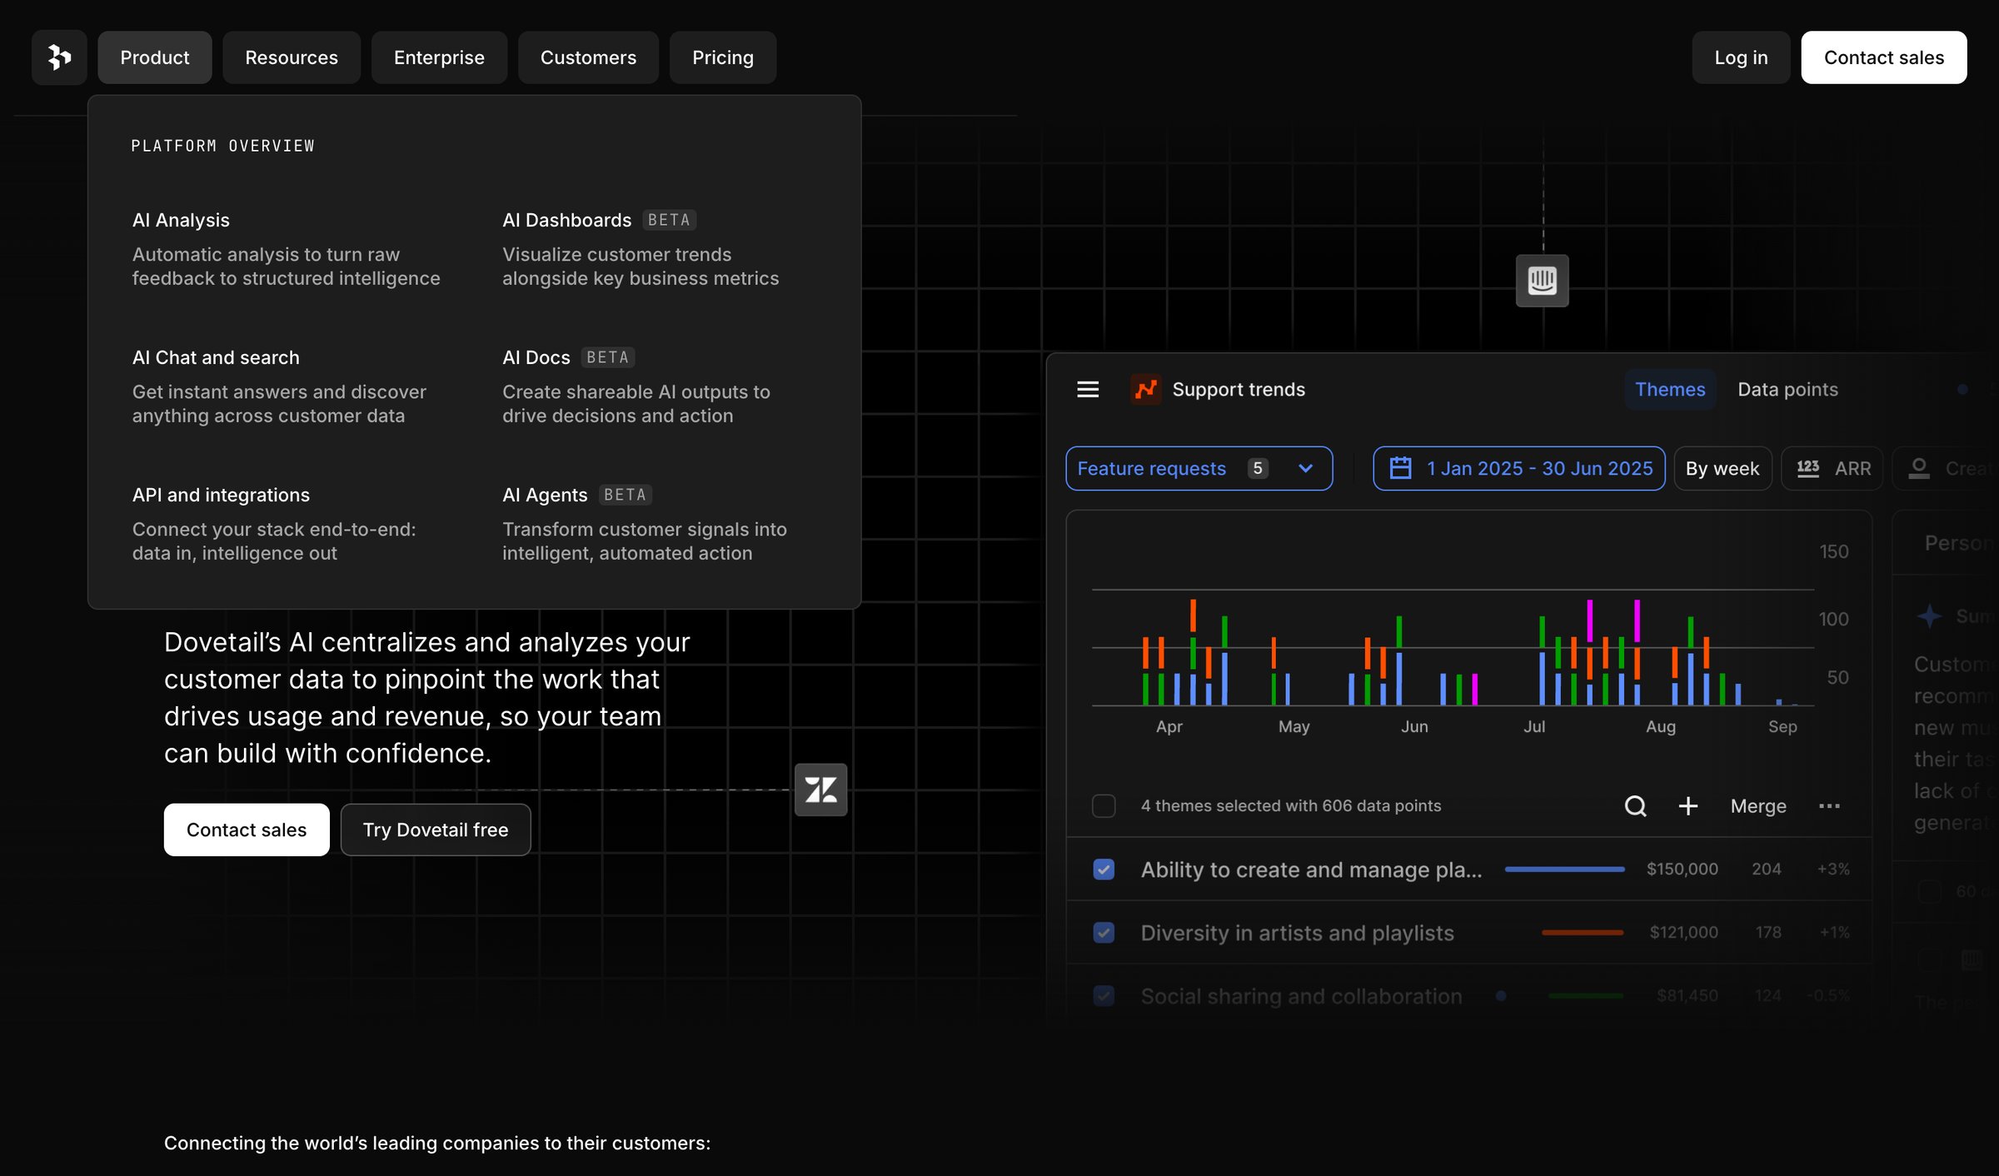Click the green trend line for Social sharing
Viewport: 1999px width, 1176px height.
(1586, 995)
